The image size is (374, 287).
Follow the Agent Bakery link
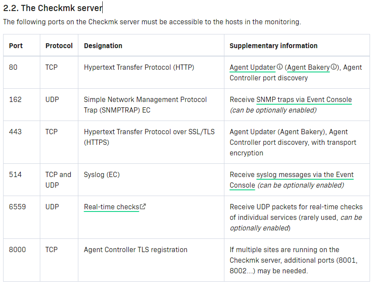click(308, 68)
